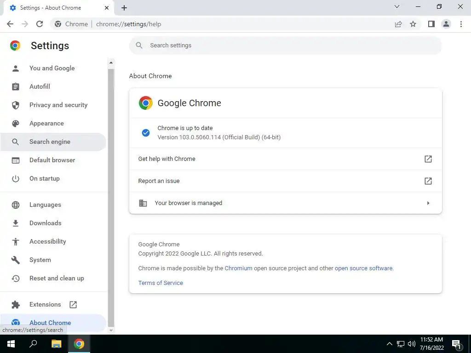471x353 pixels.
Task: Click the network tray icon
Action: pyautogui.click(x=401, y=344)
